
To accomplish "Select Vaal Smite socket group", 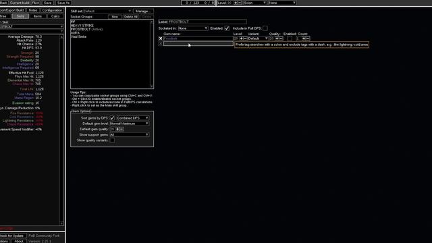I will point(78,36).
